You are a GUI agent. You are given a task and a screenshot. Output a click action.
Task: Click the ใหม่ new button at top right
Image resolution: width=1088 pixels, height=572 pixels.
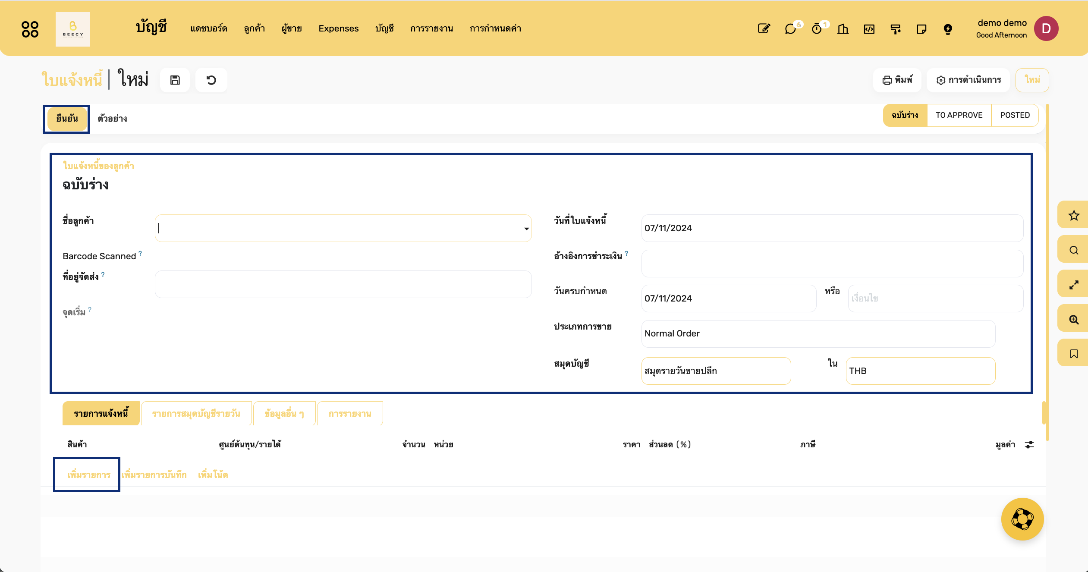coord(1032,80)
